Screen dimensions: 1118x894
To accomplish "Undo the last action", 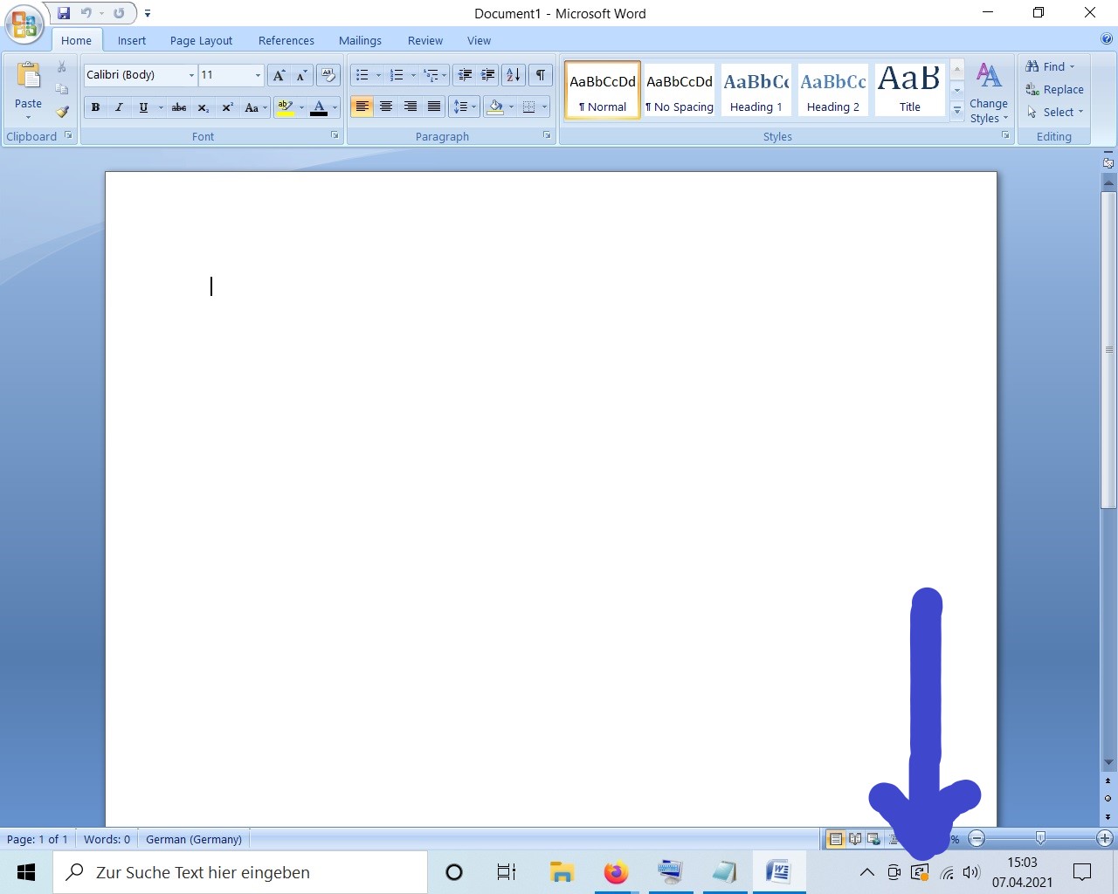I will 86,13.
